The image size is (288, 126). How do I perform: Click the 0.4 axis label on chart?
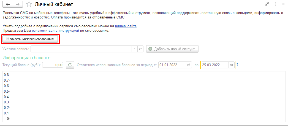coord(6,97)
